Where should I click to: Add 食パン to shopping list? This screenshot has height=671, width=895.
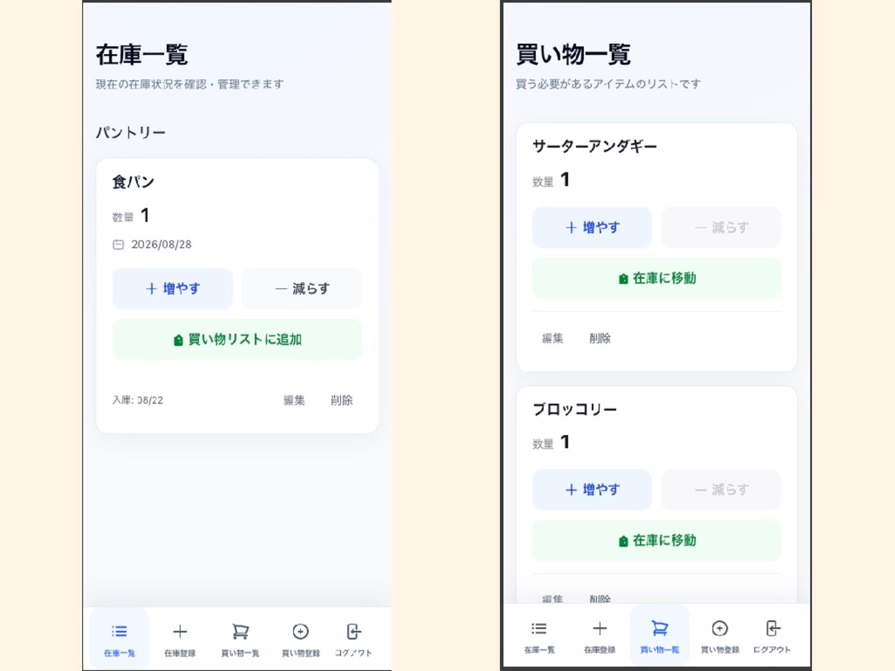coord(237,339)
